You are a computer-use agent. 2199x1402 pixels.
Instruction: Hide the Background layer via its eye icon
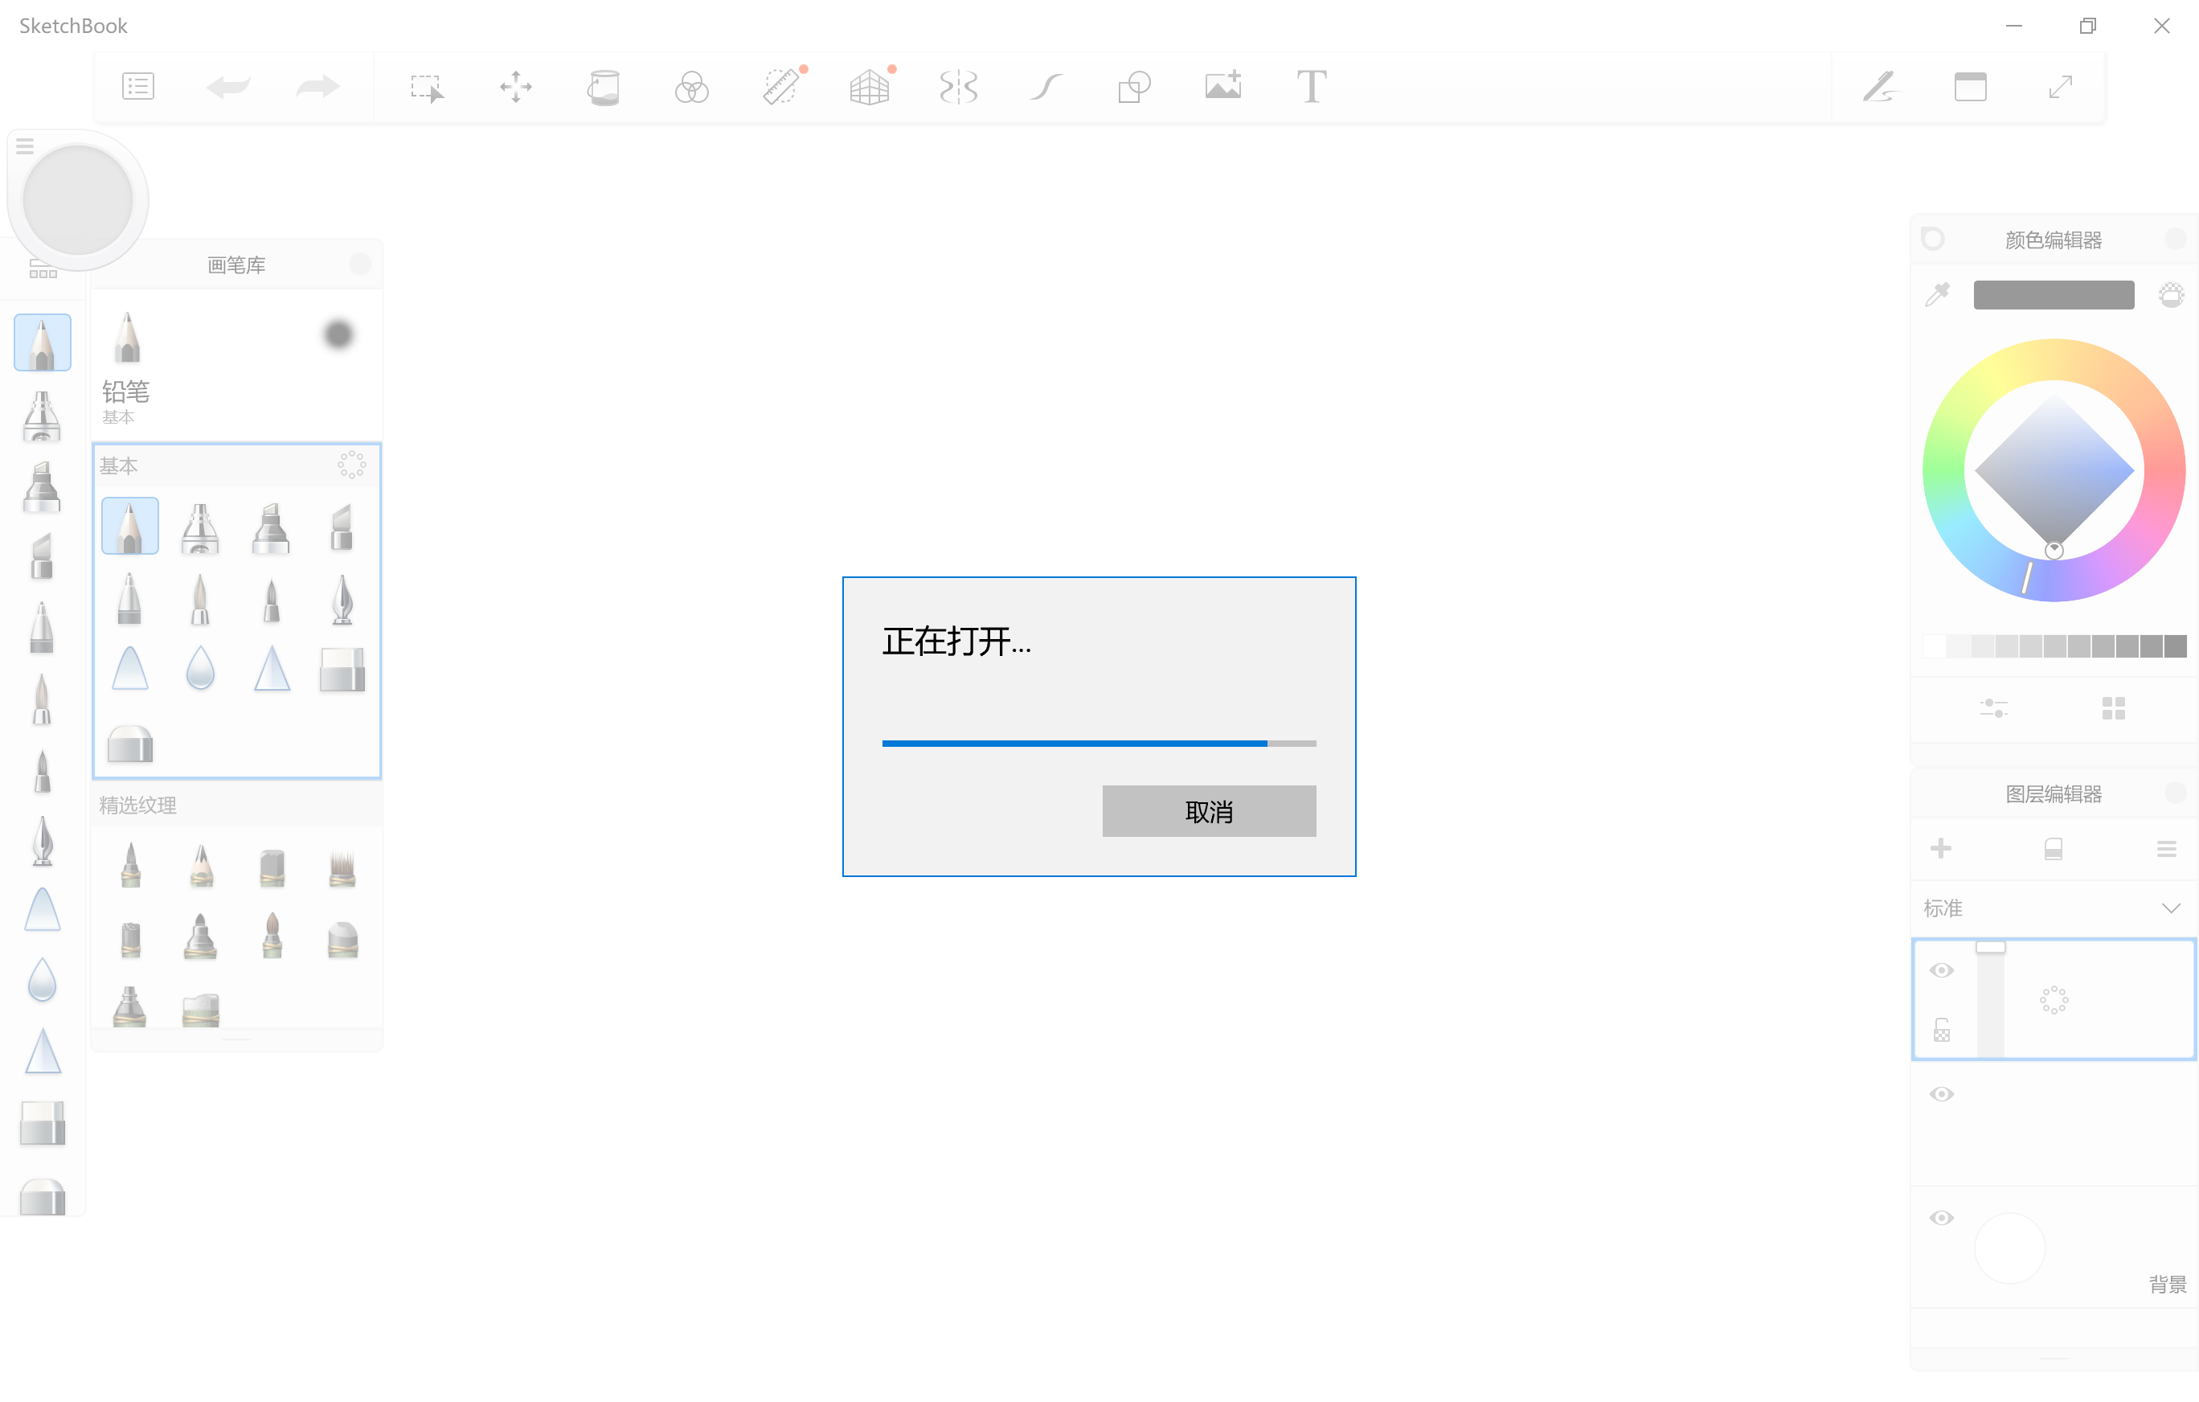pyautogui.click(x=1942, y=1217)
